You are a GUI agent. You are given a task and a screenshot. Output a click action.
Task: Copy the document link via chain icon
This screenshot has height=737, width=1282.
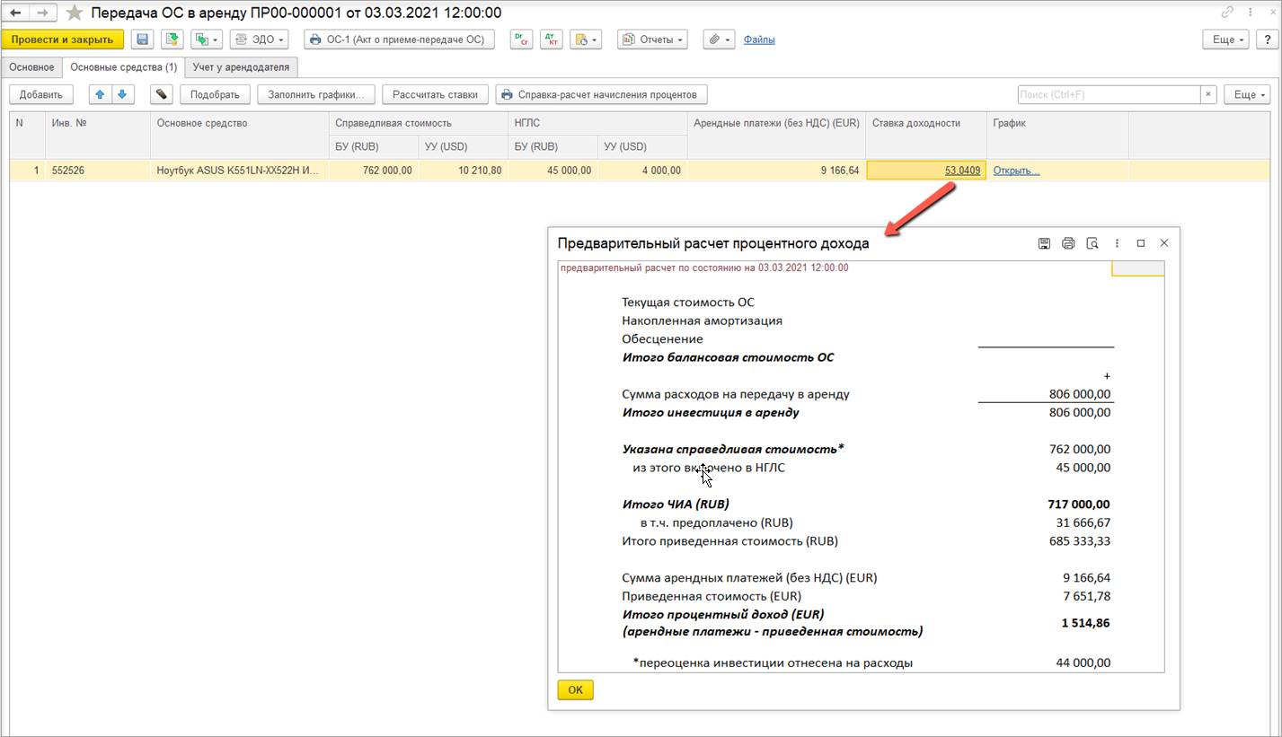(x=1227, y=13)
